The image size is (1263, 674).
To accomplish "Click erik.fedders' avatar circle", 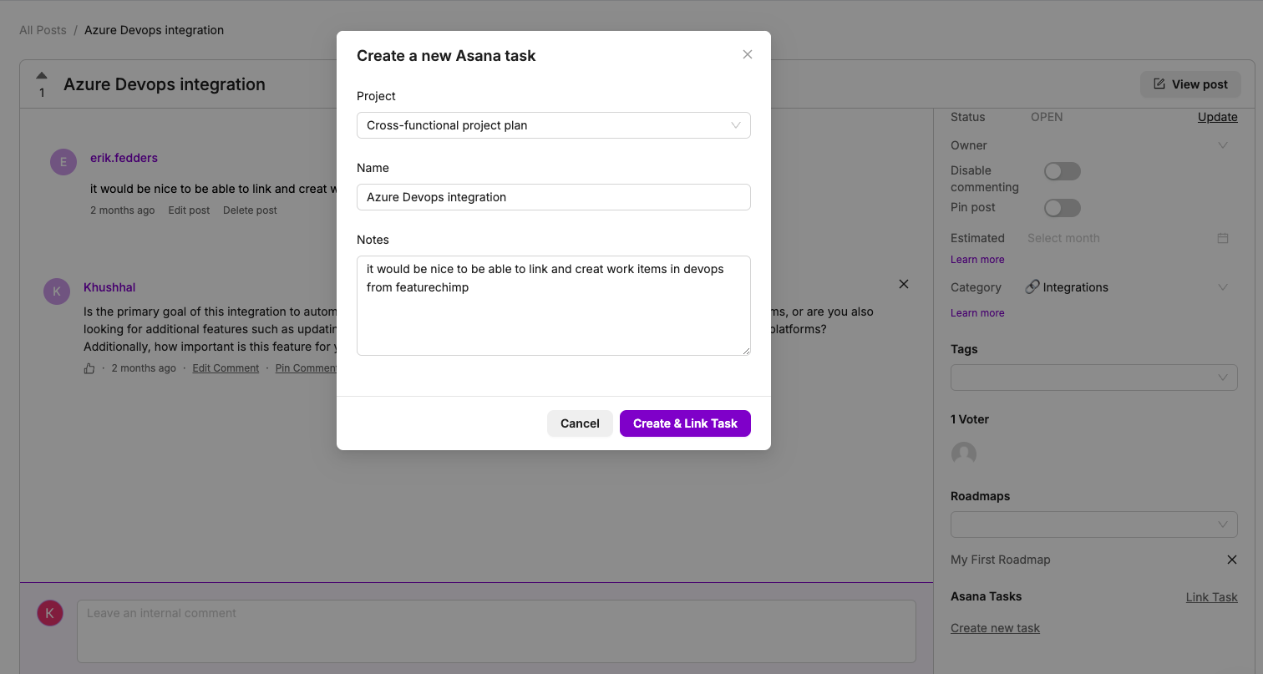I will point(63,162).
